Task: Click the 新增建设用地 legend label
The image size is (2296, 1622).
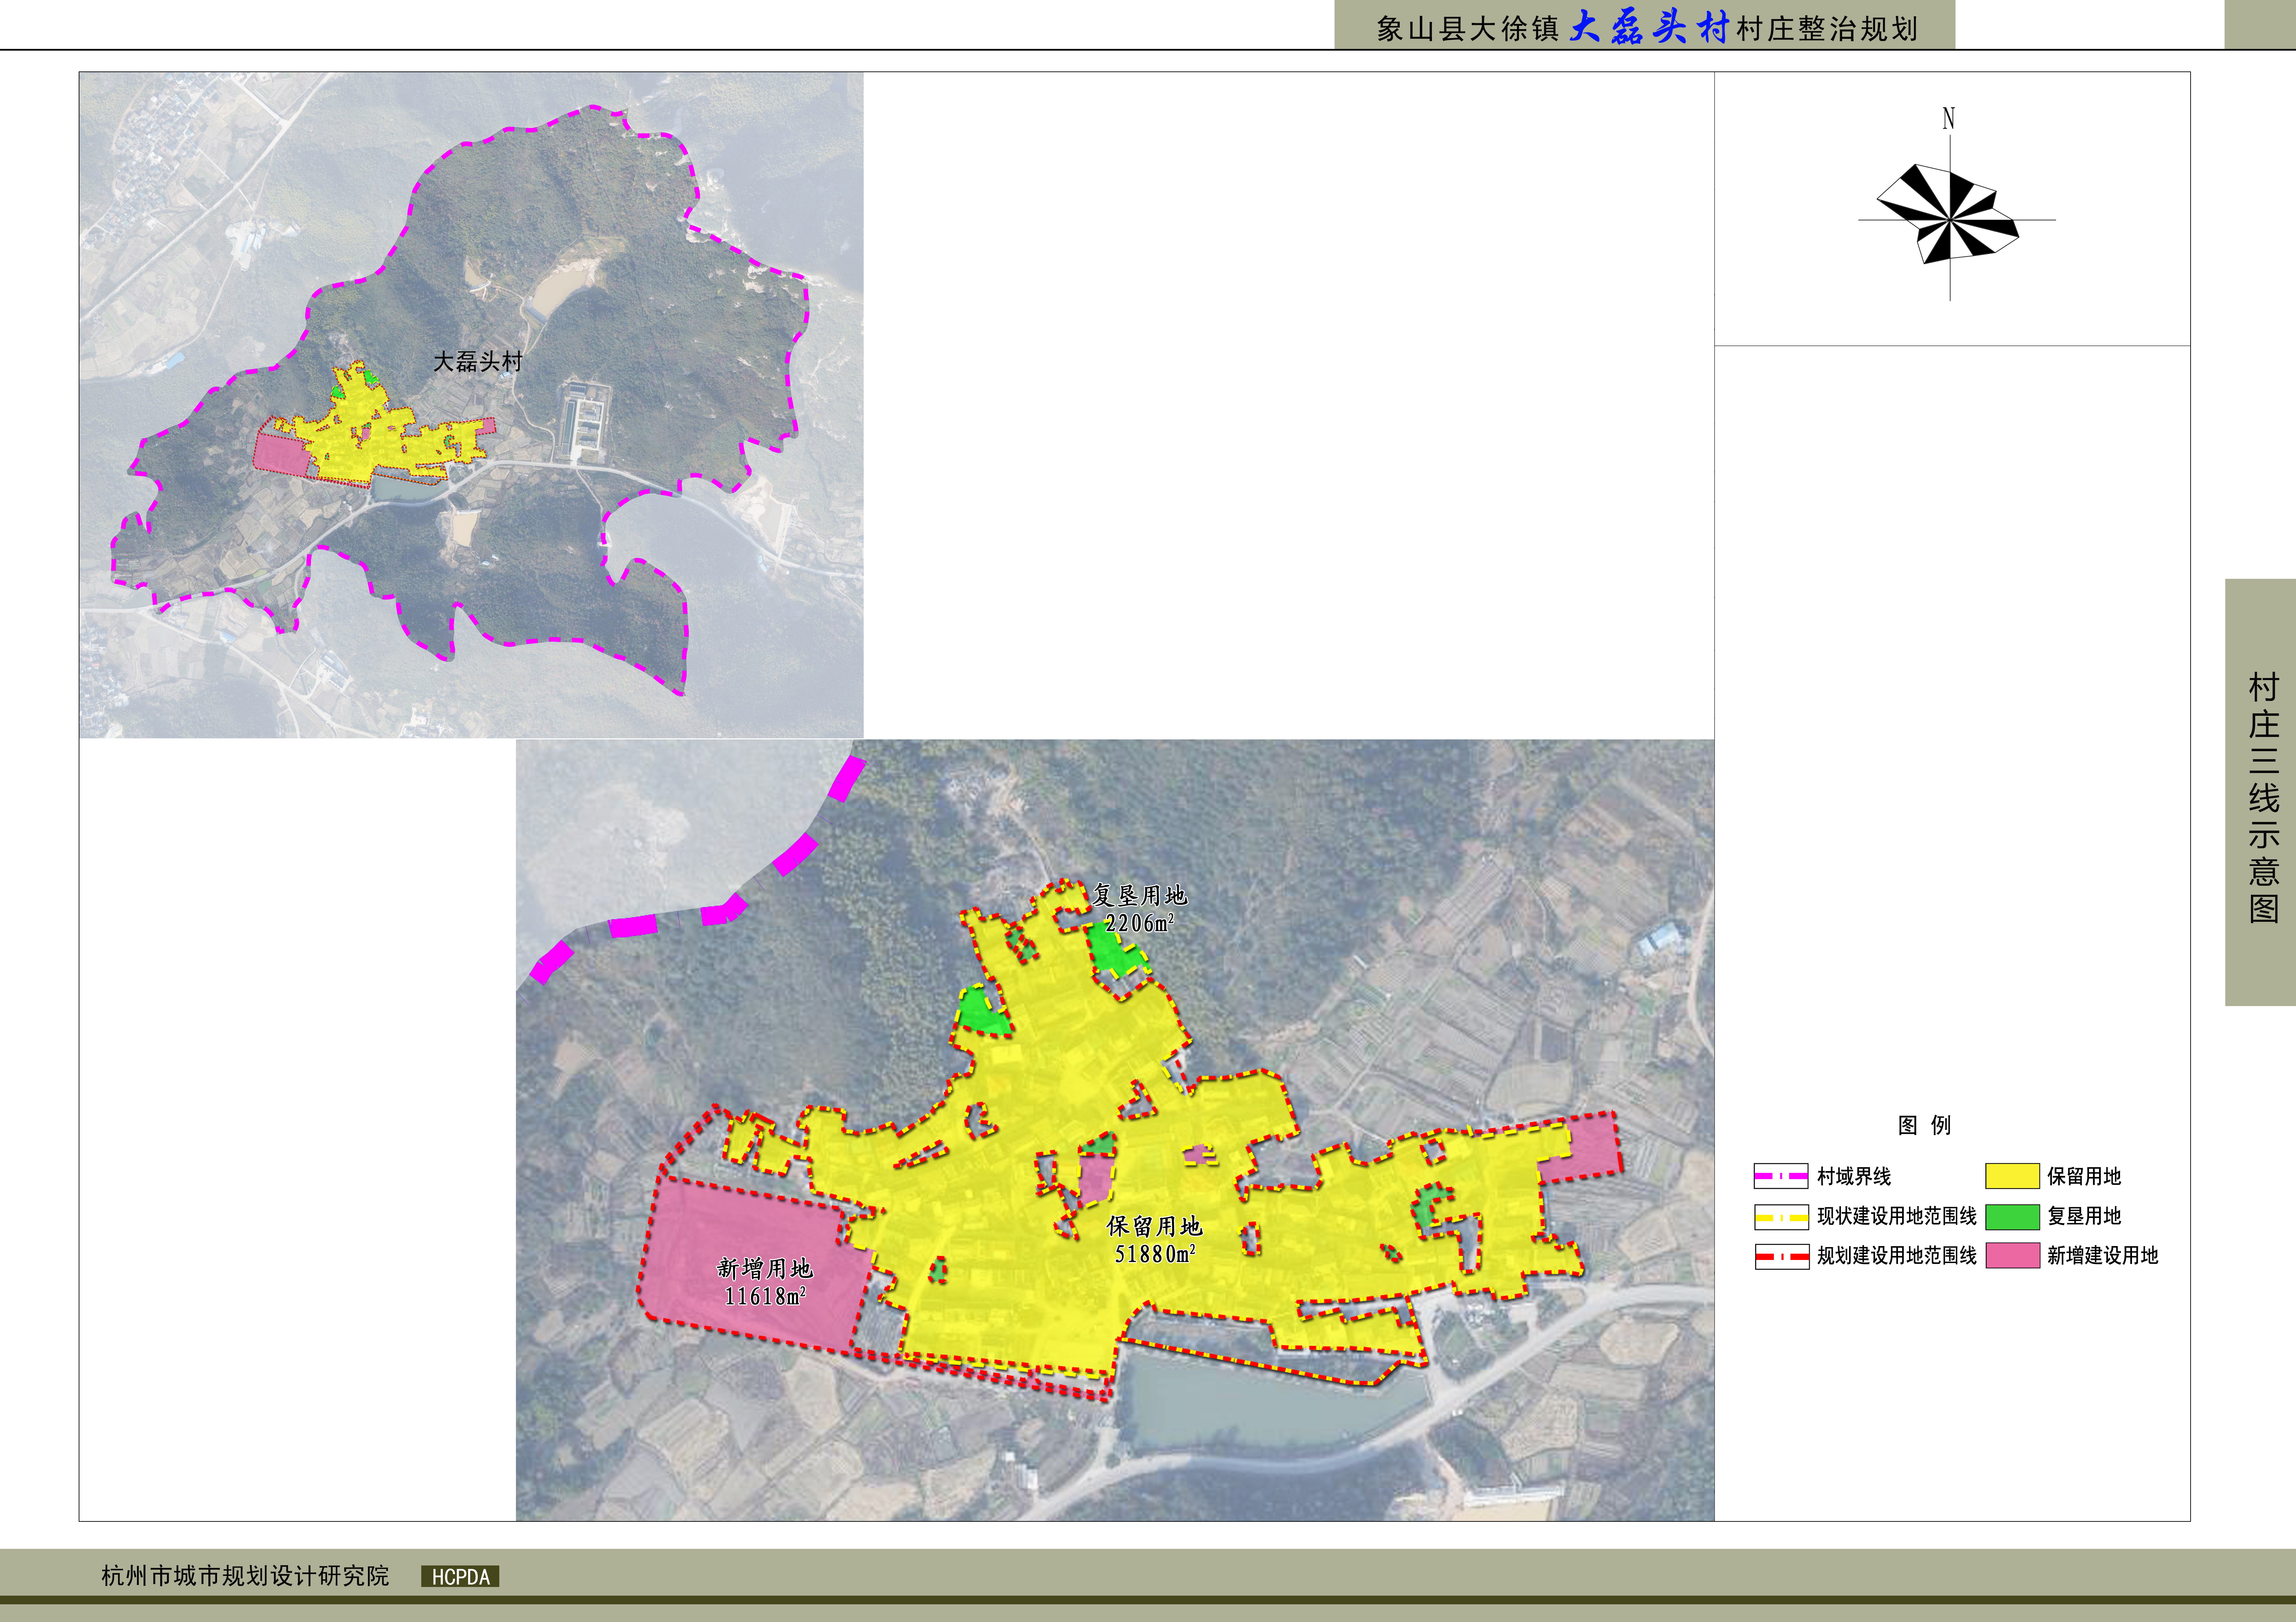Action: click(2103, 1256)
